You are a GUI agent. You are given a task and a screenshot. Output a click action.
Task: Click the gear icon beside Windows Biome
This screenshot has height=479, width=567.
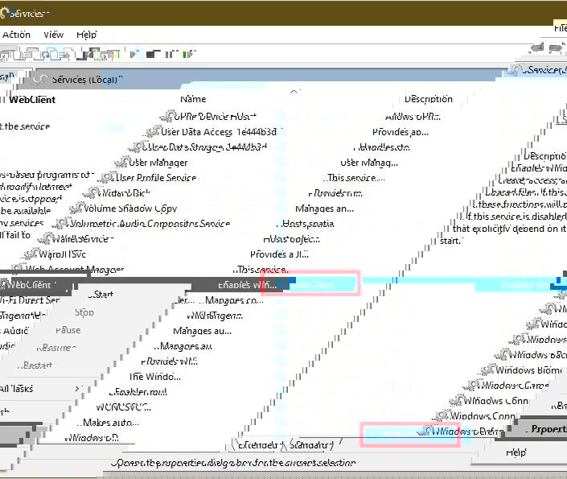(x=488, y=370)
